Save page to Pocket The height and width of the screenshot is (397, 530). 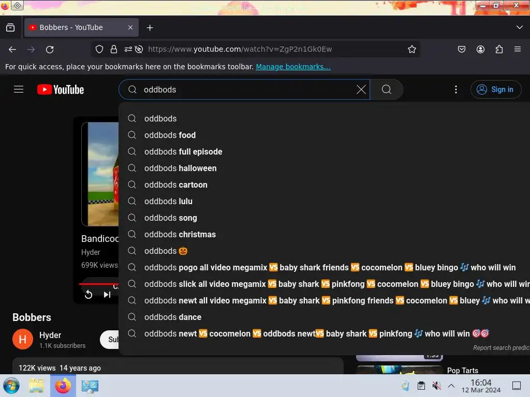[x=461, y=49]
